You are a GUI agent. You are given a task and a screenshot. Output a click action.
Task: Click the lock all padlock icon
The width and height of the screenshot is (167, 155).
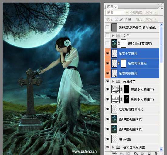(130, 19)
